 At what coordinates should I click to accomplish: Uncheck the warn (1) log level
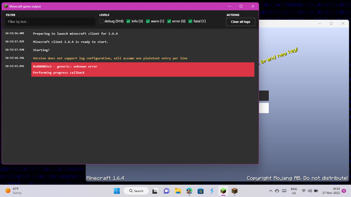(148, 21)
